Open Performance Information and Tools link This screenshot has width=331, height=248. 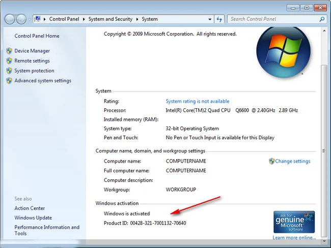[47, 230]
